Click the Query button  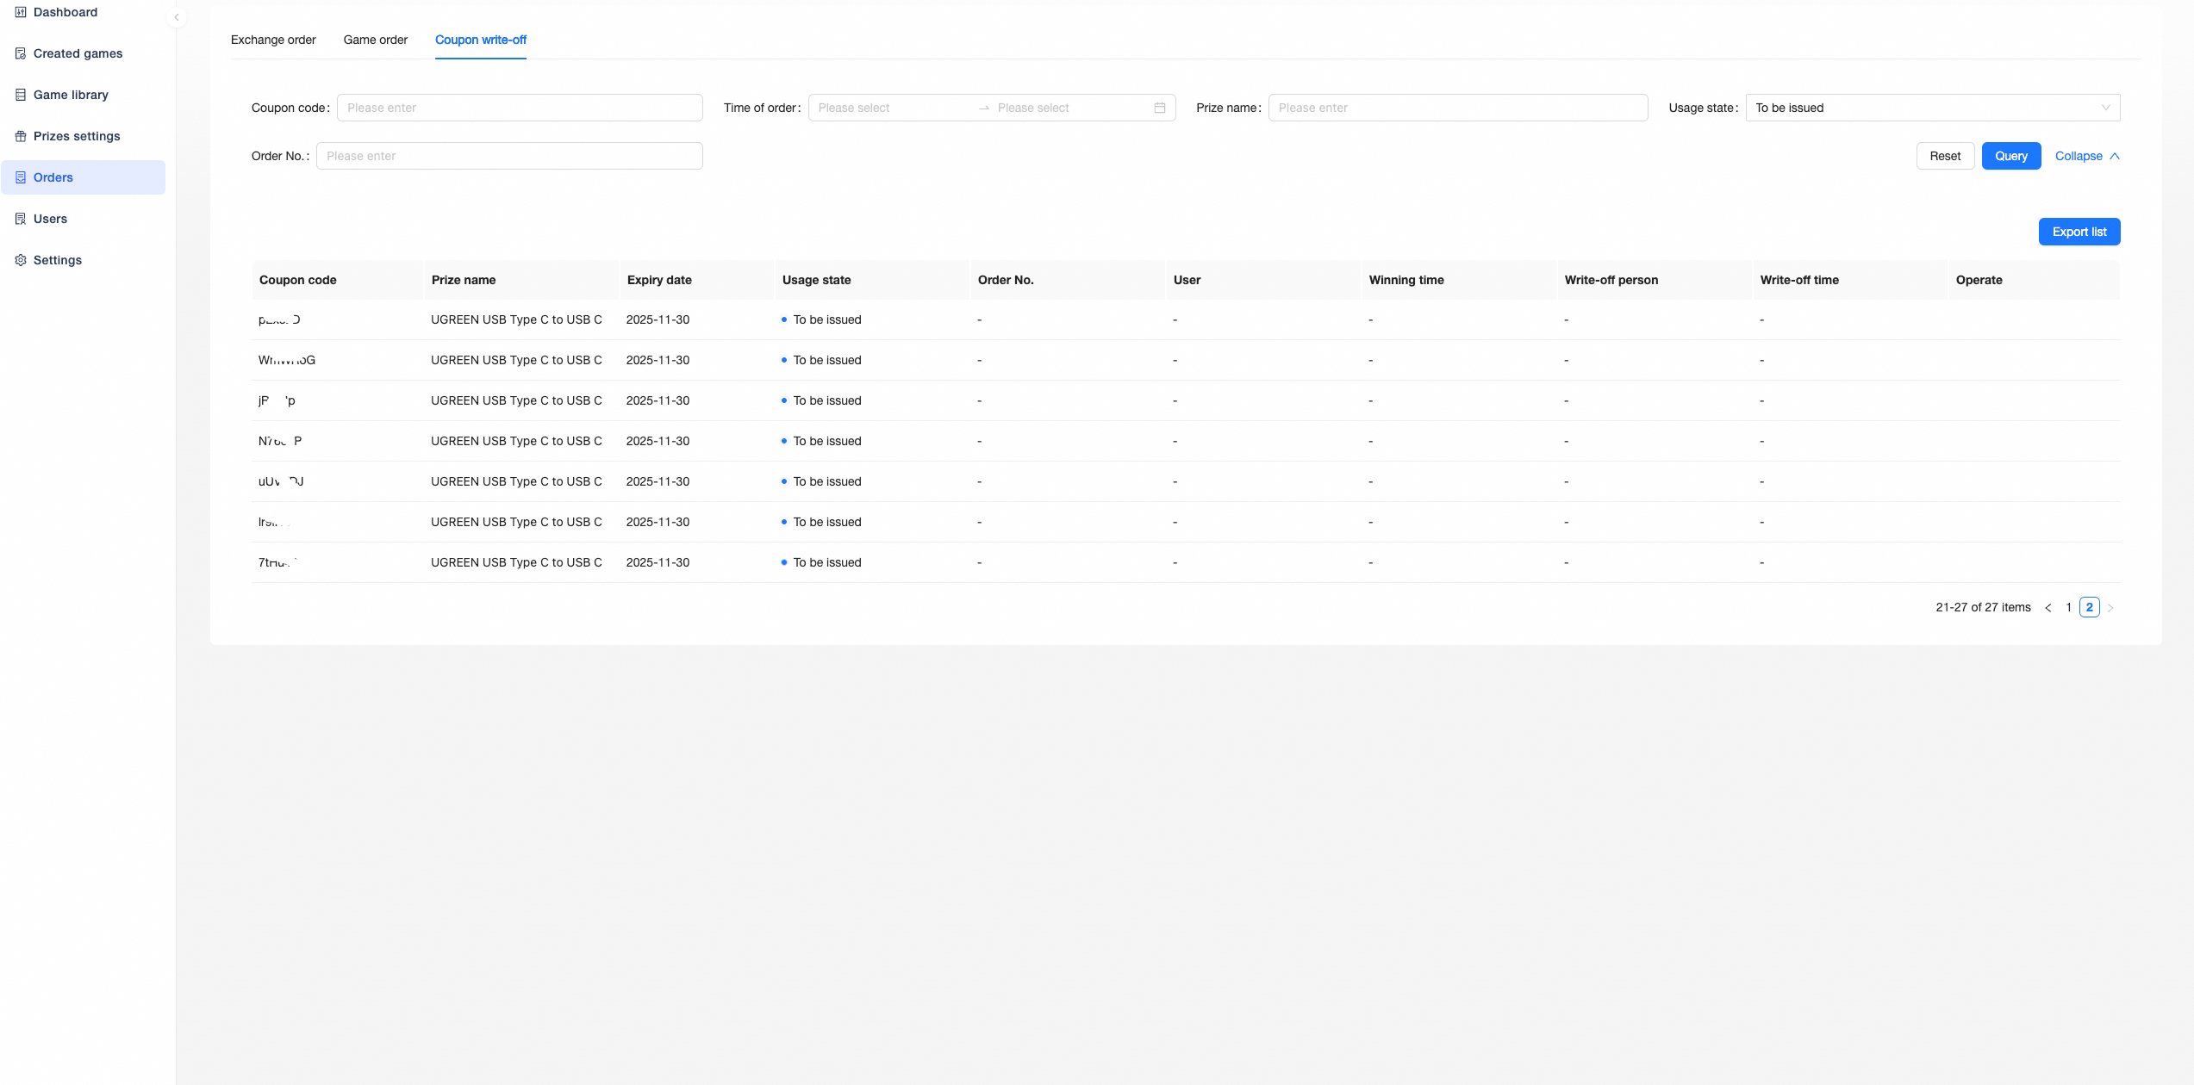pos(2011,156)
